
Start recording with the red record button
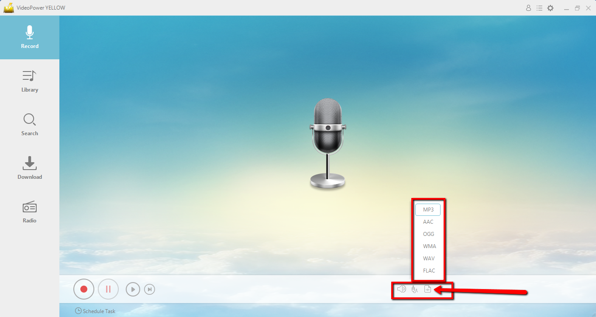click(83, 289)
